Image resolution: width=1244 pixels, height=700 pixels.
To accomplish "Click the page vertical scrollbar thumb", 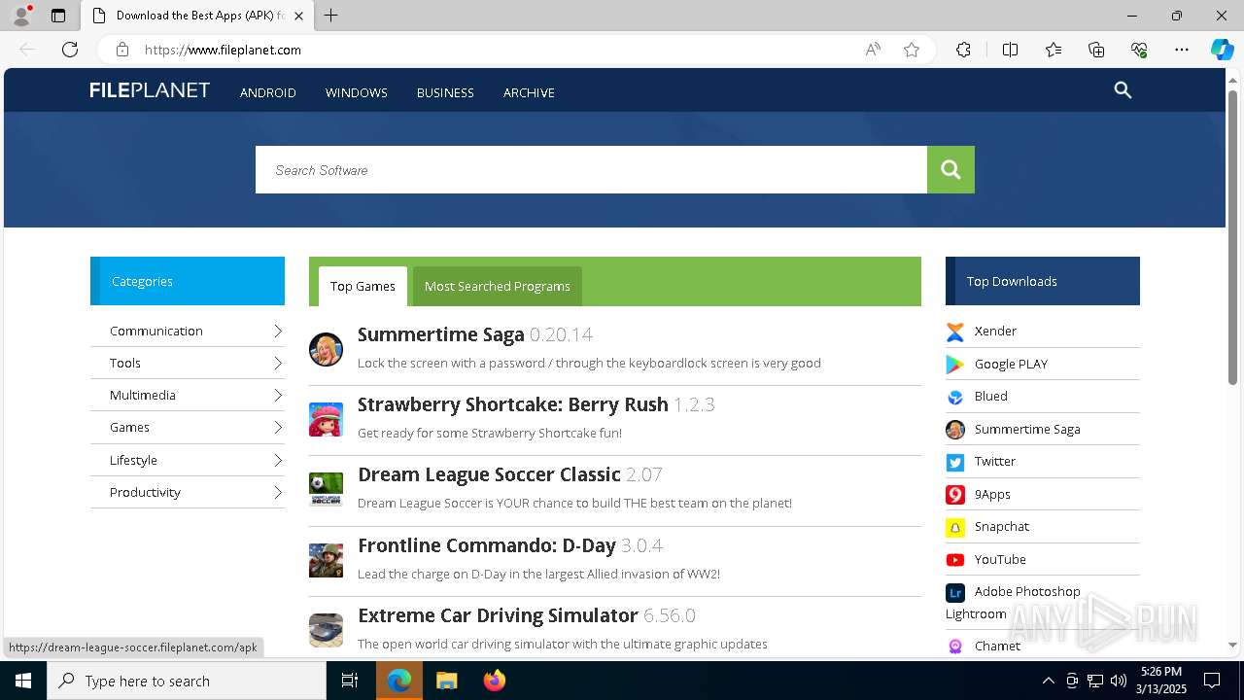I will (x=1232, y=236).
